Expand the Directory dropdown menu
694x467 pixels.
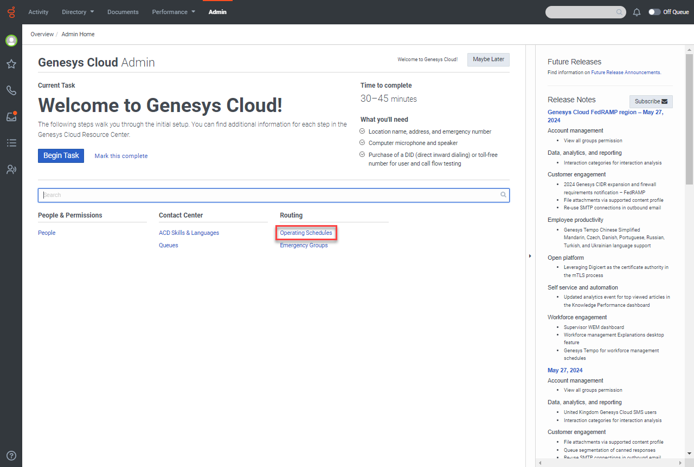pos(78,12)
